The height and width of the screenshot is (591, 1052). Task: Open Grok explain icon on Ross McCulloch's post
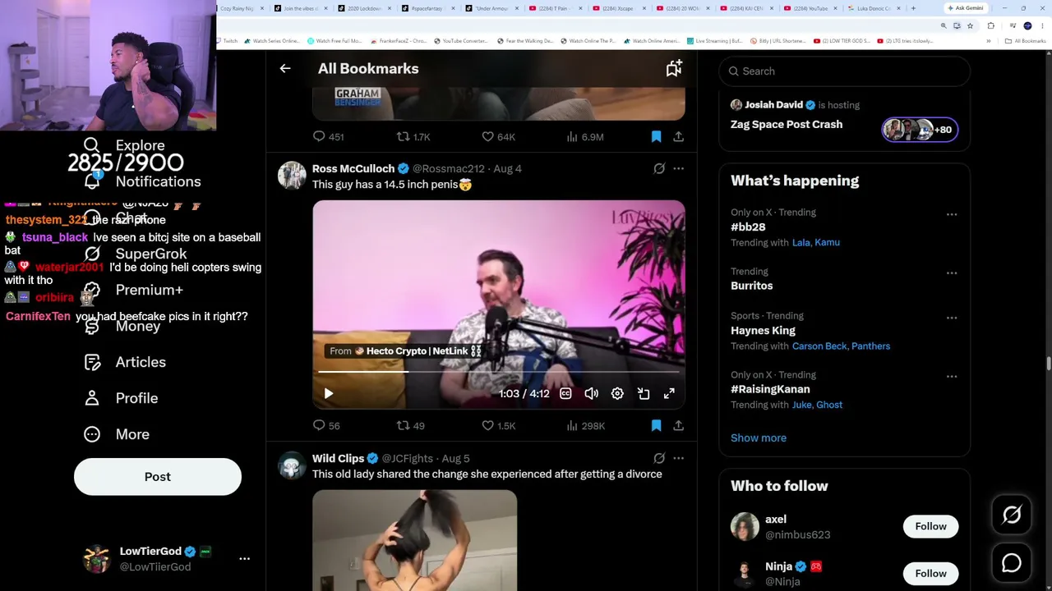point(659,168)
